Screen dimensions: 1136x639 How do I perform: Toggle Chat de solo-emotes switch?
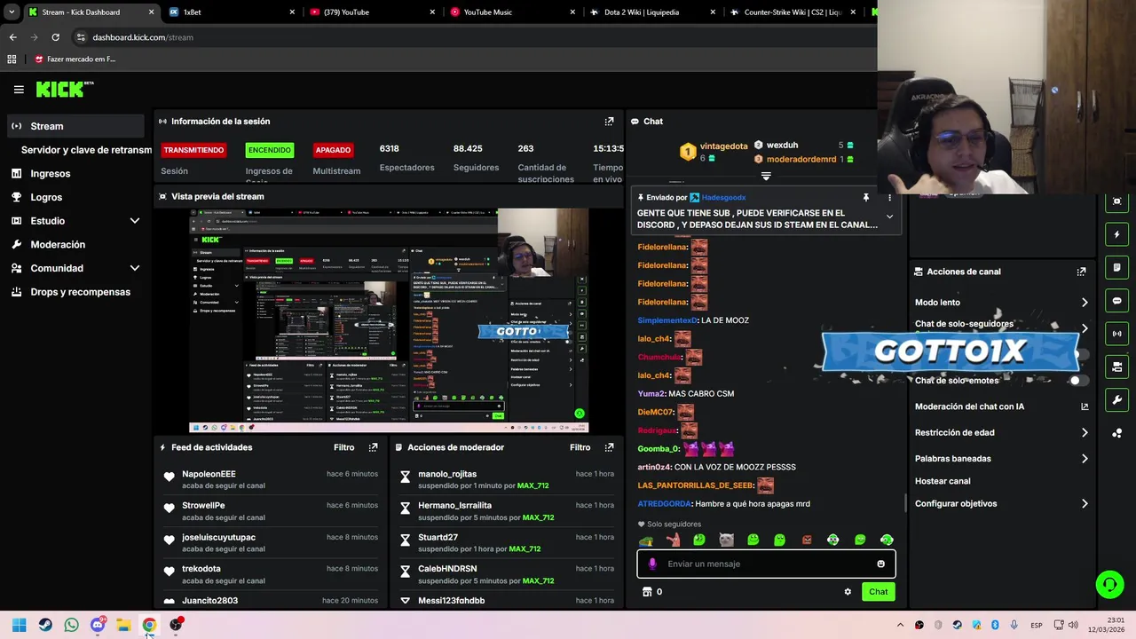click(x=1079, y=381)
